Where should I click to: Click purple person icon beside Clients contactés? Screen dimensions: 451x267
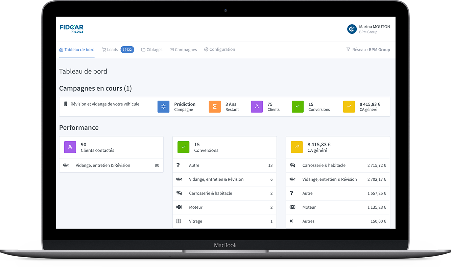coord(70,147)
